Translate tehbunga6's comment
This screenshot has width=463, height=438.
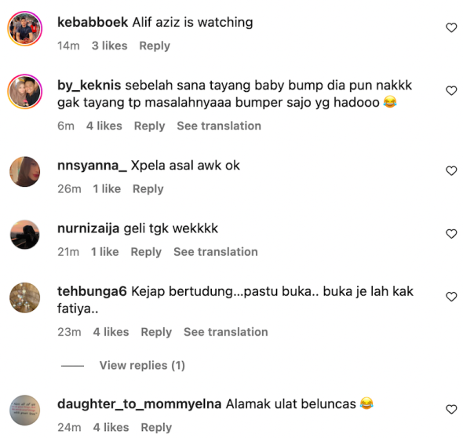pos(225,332)
